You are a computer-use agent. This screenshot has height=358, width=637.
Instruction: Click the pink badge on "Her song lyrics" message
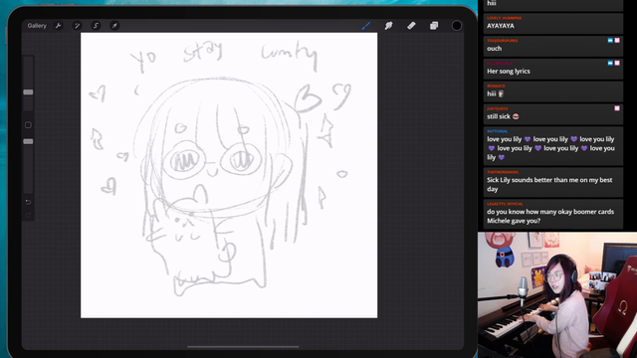click(x=617, y=63)
